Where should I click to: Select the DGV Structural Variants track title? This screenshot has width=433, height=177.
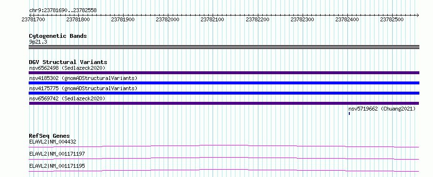[x=68, y=62]
